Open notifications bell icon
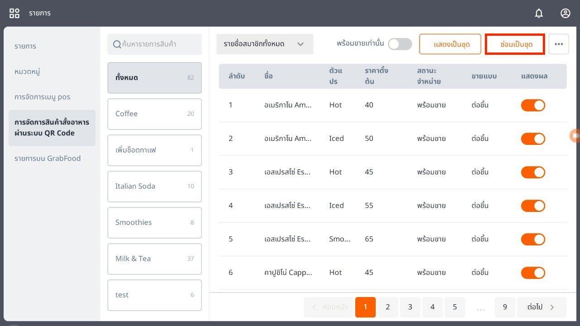The image size is (580, 326). coord(539,13)
